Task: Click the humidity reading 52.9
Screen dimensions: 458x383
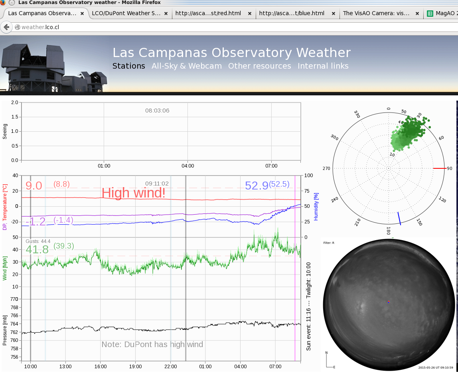Action: (x=257, y=186)
